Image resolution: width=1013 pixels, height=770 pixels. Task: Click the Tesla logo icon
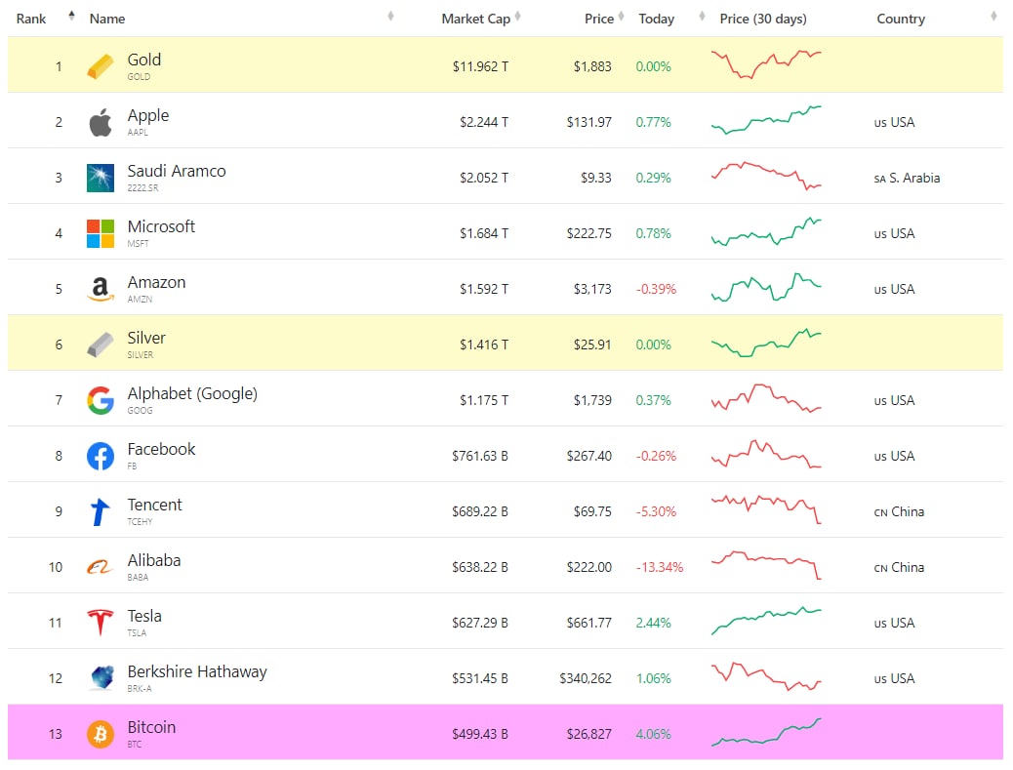(x=101, y=623)
